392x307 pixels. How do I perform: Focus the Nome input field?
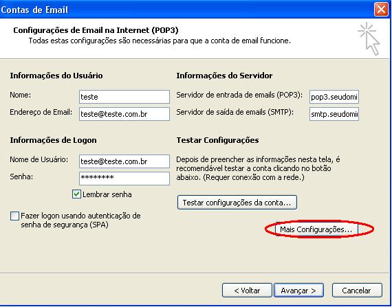click(124, 97)
